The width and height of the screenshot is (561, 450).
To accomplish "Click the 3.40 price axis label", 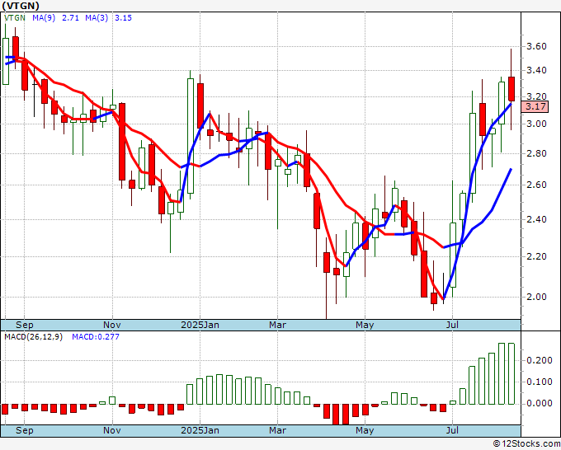I will coord(536,70).
